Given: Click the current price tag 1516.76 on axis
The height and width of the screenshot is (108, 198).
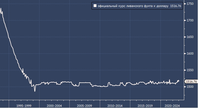Looking at the screenshot, I should 191,82.
